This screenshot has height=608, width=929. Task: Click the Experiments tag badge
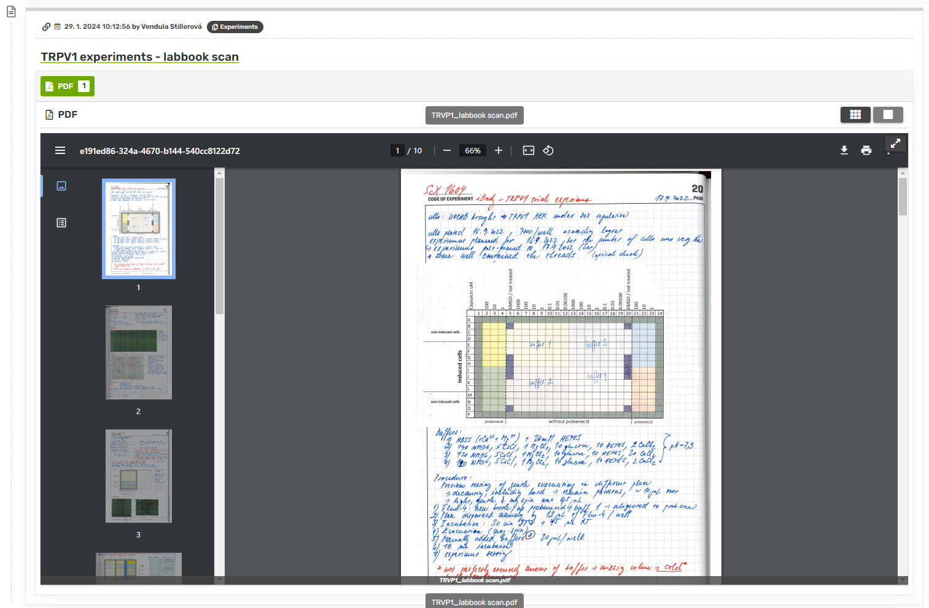(235, 27)
